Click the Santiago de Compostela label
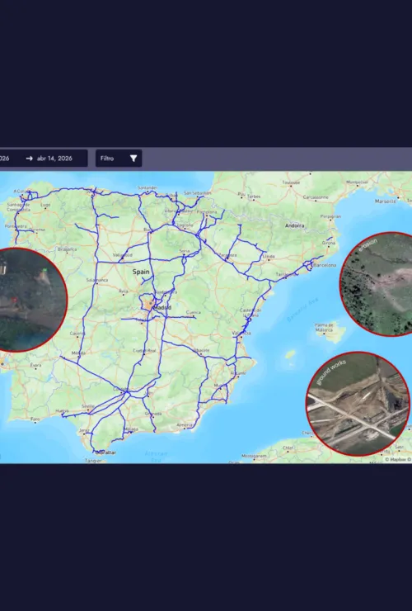Screen dimensions: 412x611 (x=18, y=207)
